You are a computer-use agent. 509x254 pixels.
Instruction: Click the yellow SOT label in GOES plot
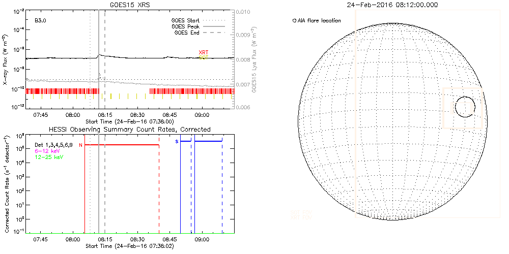[x=203, y=57]
